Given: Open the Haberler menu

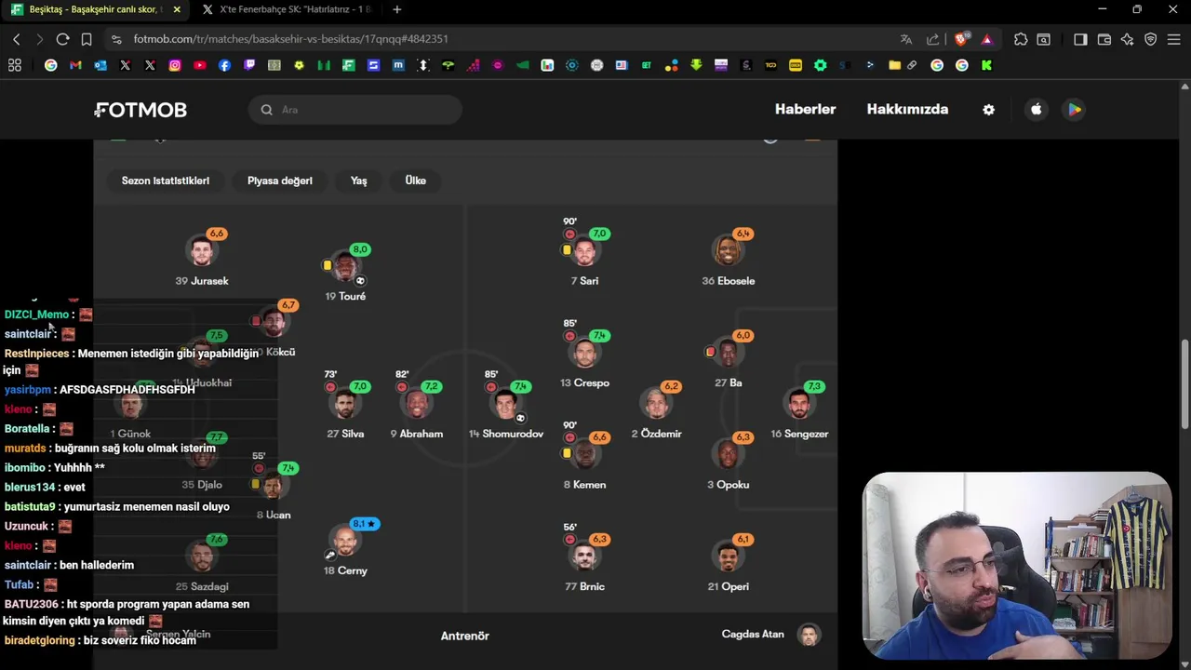Looking at the screenshot, I should click(806, 109).
